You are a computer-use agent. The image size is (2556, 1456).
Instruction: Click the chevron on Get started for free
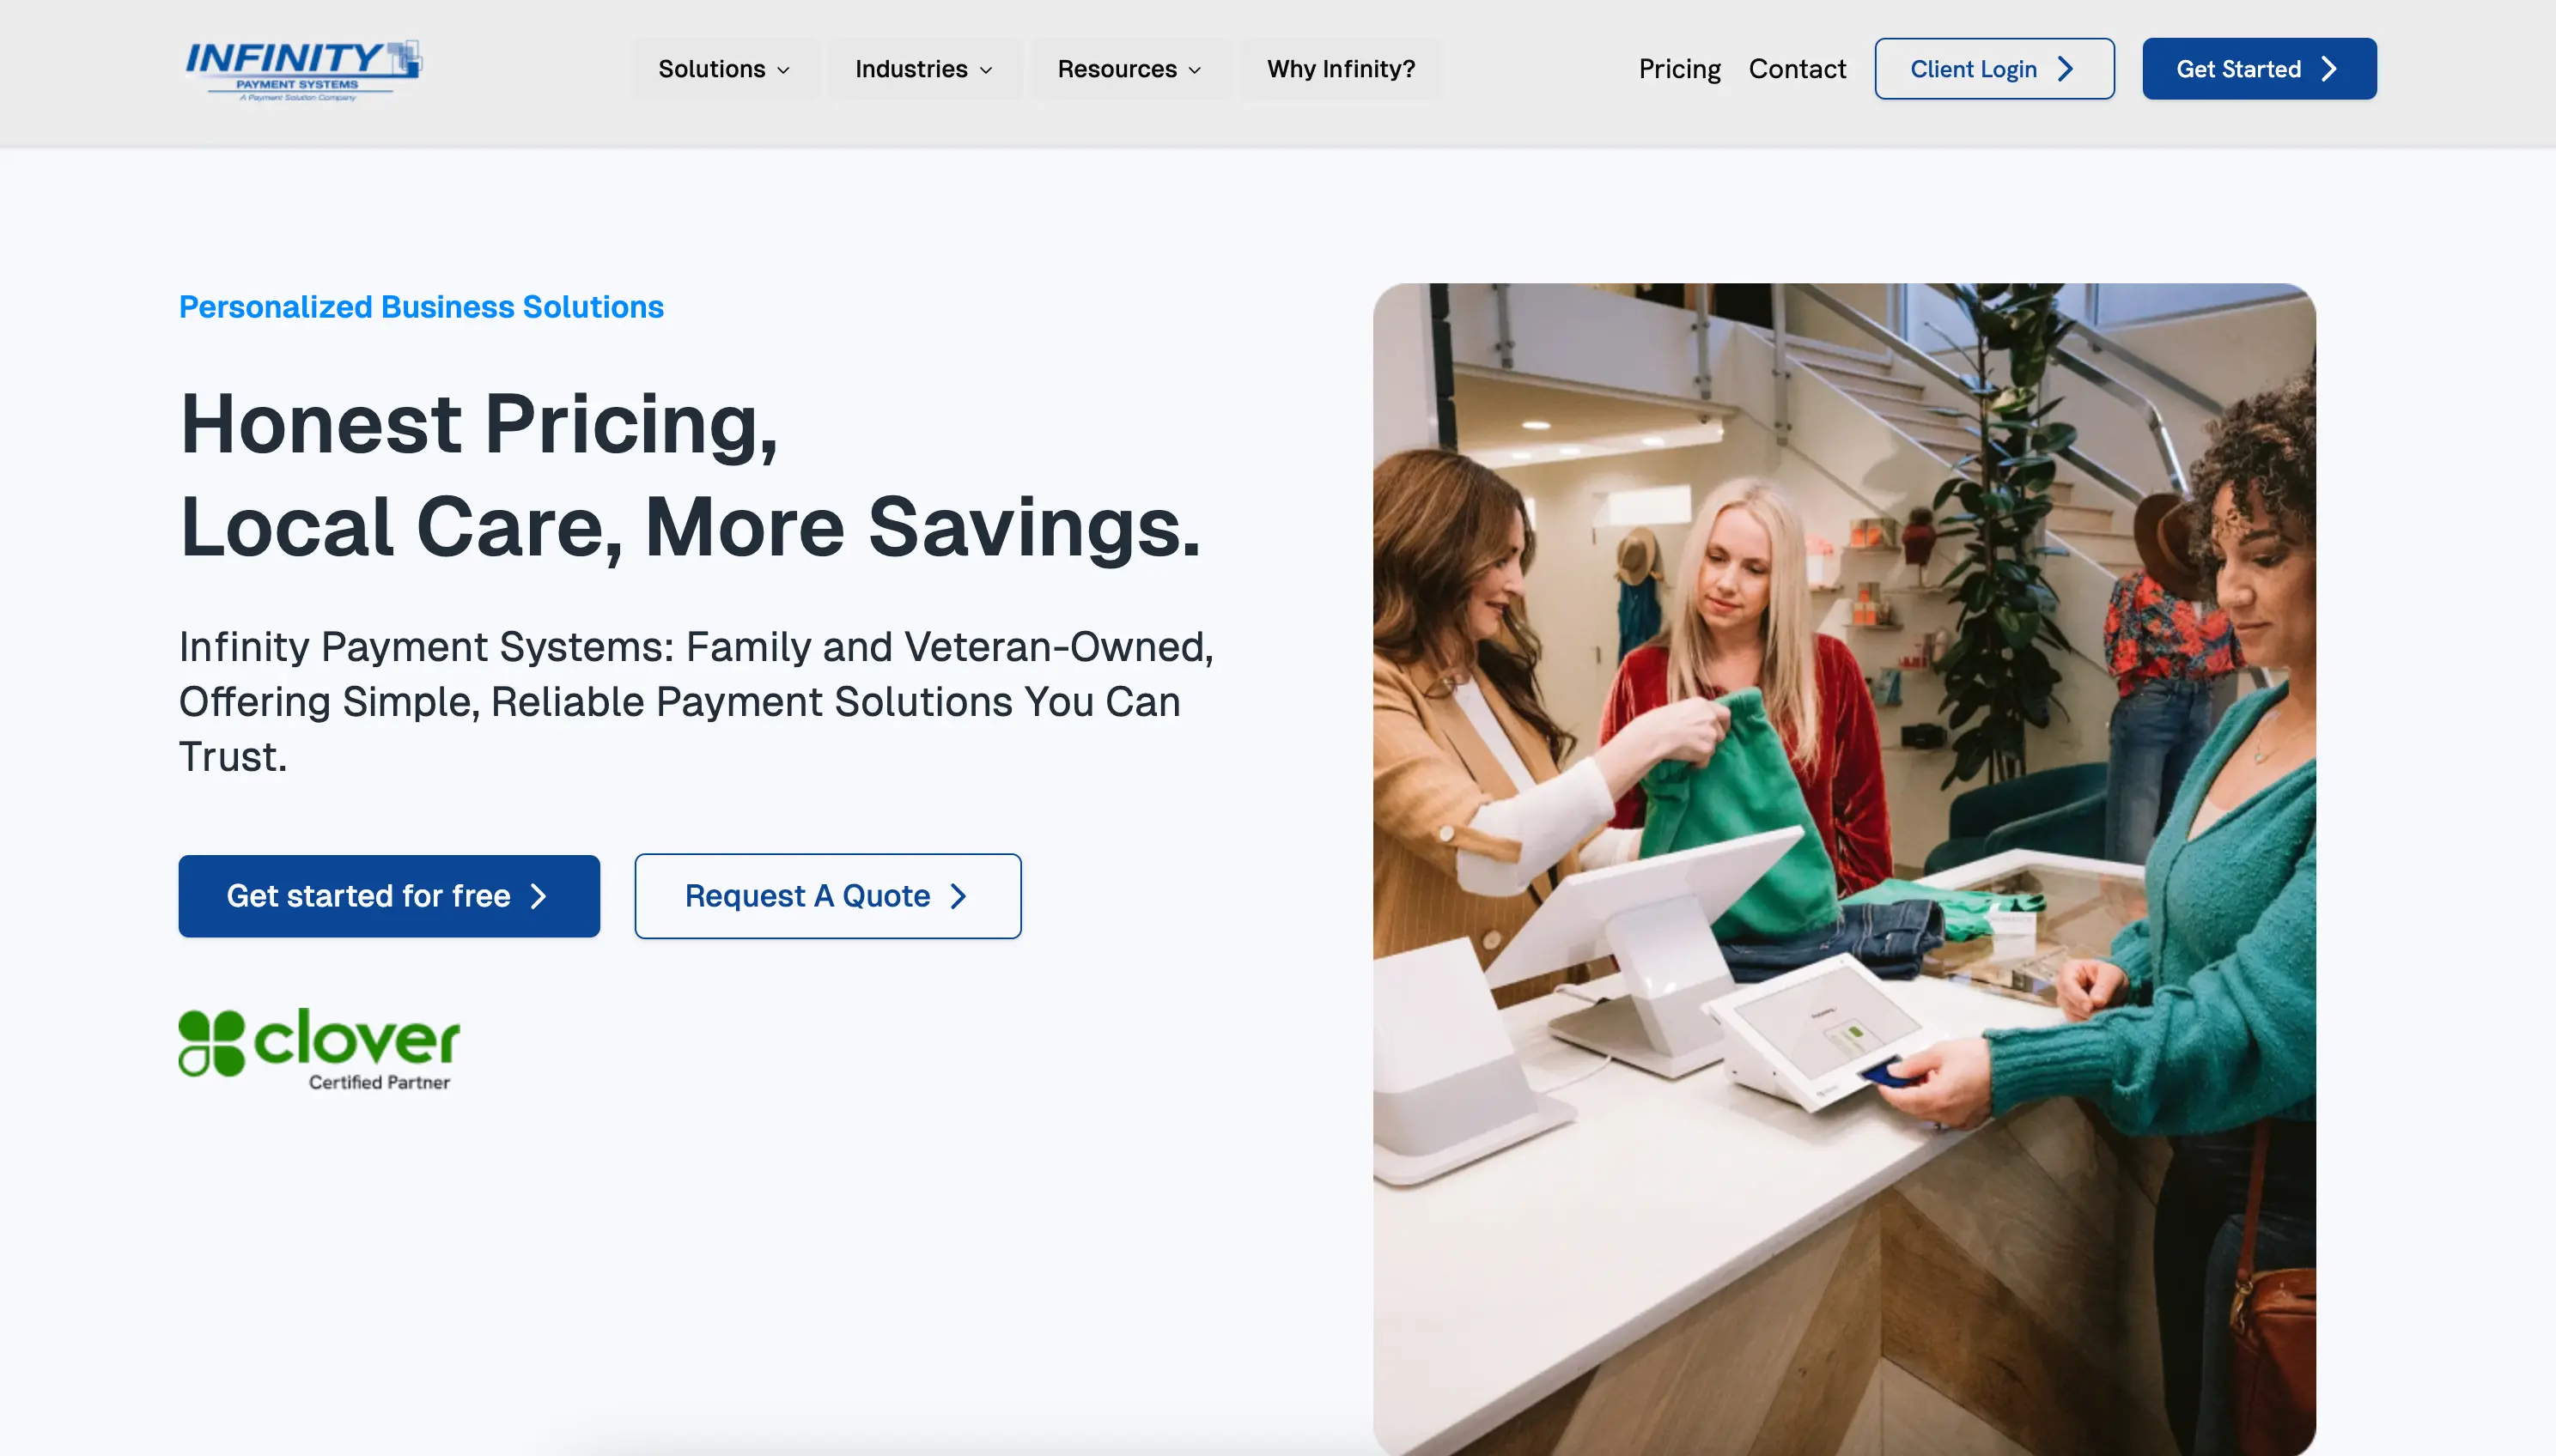[539, 896]
